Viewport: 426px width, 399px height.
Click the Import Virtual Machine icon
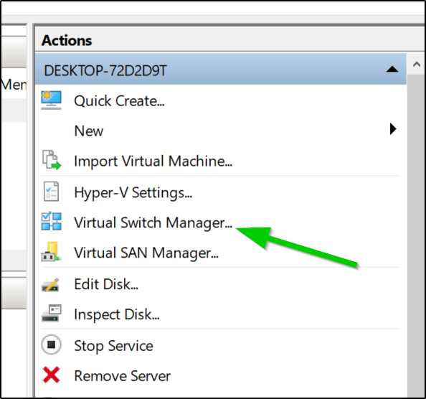click(x=52, y=160)
